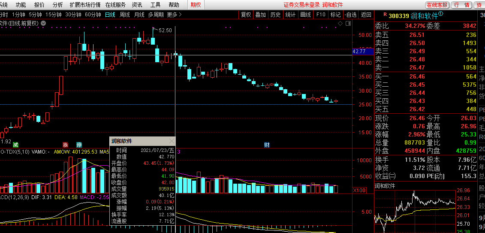Click the 总量 value 887703
The height and width of the screenshot is (233, 485).
(x=415, y=143)
